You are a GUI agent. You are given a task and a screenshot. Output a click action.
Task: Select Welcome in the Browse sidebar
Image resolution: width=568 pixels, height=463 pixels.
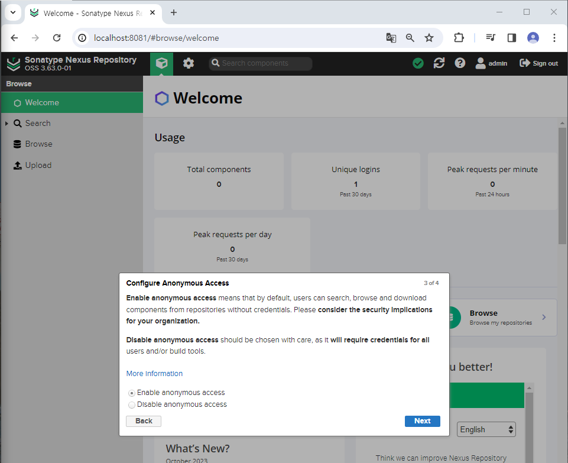(72, 102)
